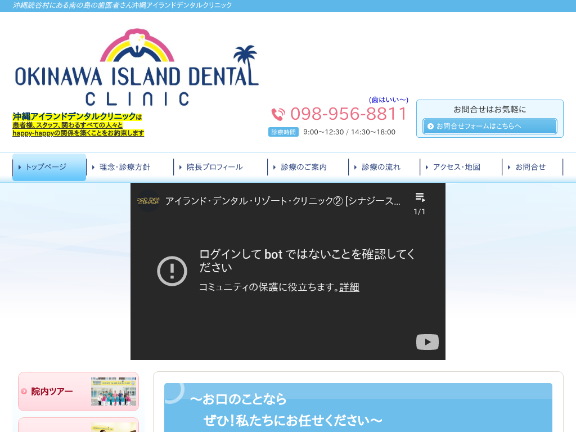Open the YouTube video playlist icon
The height and width of the screenshot is (432, 576).
click(x=420, y=197)
